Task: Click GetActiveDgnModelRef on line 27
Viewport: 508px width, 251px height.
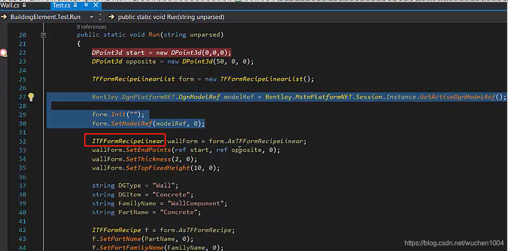Action: point(457,97)
